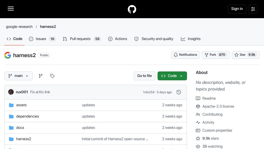Click the Issues count badge 16
The image size is (264, 149).
pyautogui.click(x=52, y=39)
